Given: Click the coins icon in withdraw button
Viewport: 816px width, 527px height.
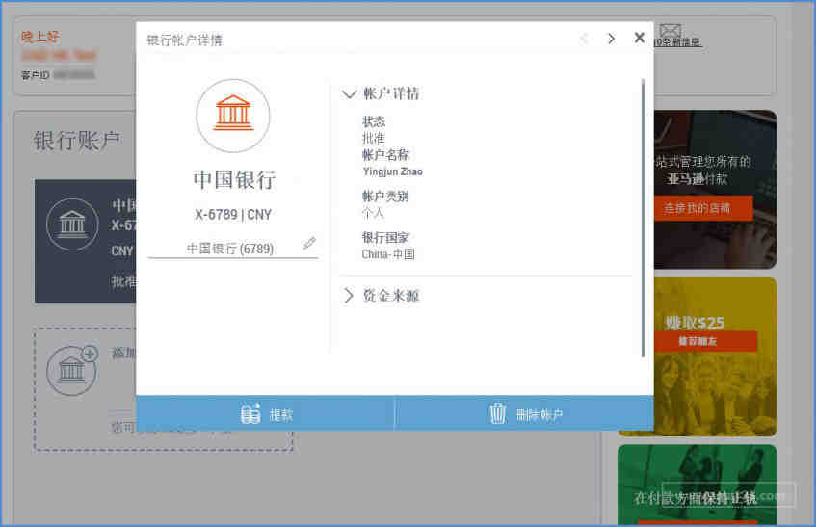Looking at the screenshot, I should (x=250, y=413).
